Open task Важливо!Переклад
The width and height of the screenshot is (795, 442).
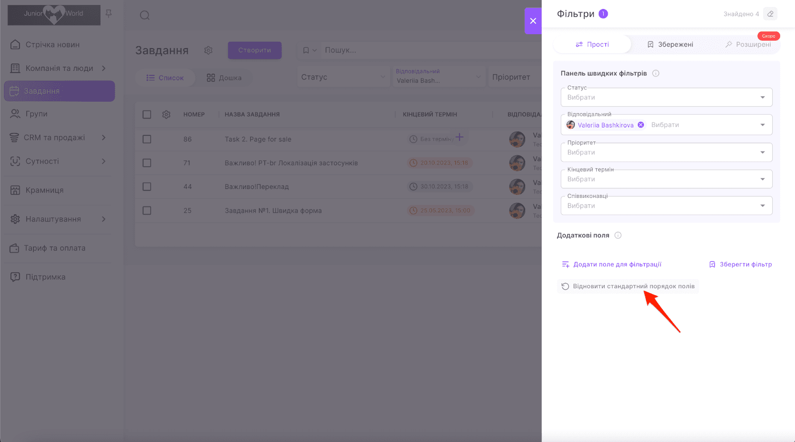(256, 187)
